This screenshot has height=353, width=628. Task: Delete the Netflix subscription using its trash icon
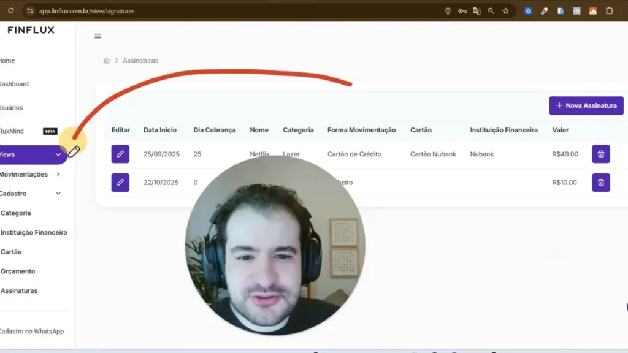click(600, 154)
